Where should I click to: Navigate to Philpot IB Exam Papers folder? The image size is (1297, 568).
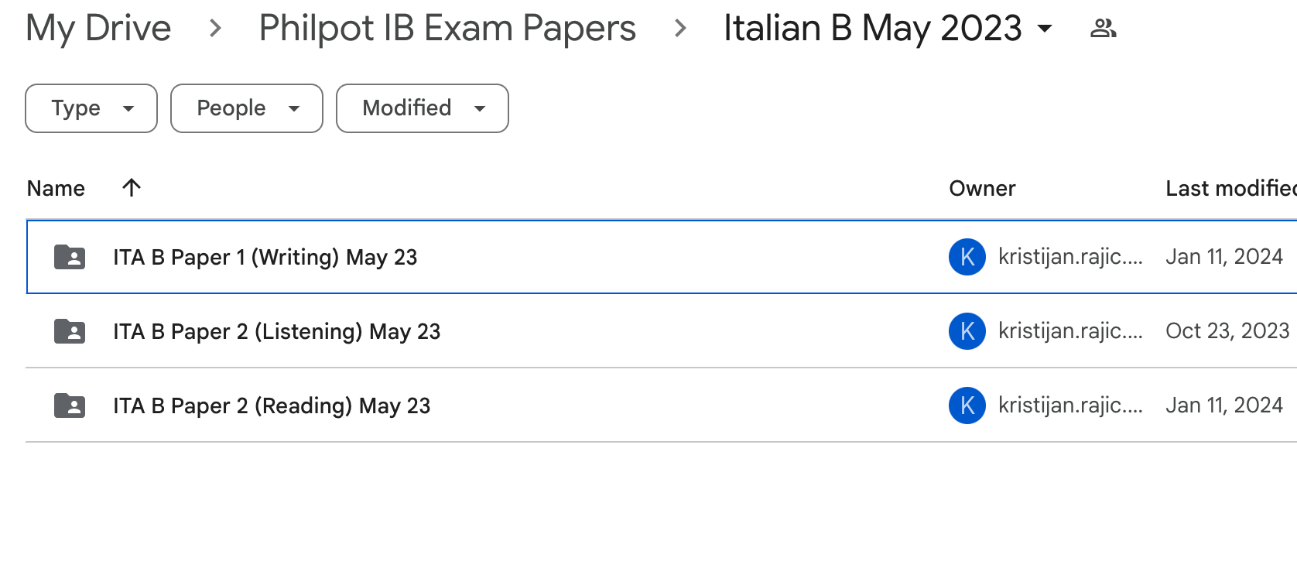(x=447, y=29)
